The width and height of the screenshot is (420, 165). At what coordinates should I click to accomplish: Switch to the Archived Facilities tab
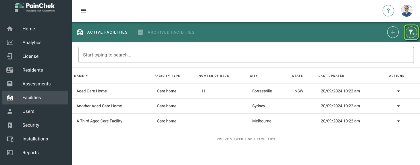(x=166, y=32)
